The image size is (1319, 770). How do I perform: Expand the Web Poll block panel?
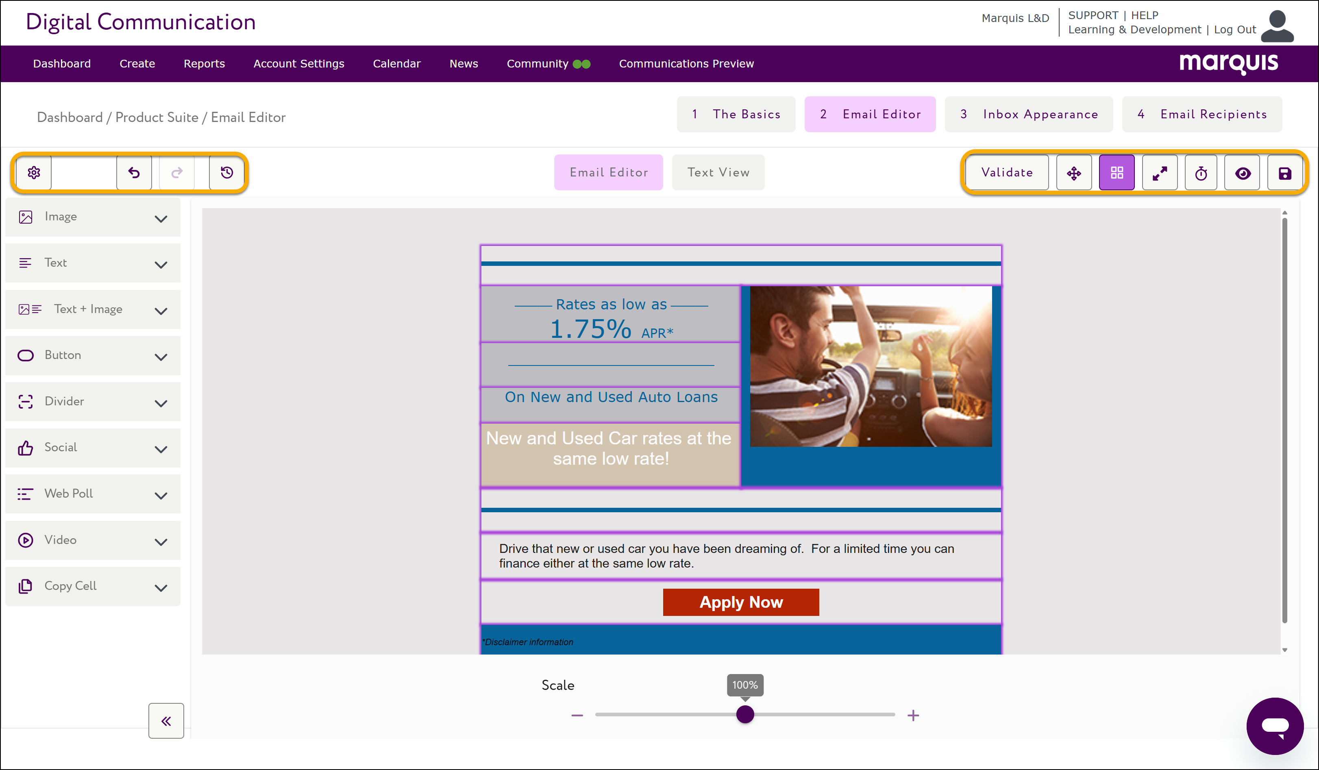coord(93,494)
